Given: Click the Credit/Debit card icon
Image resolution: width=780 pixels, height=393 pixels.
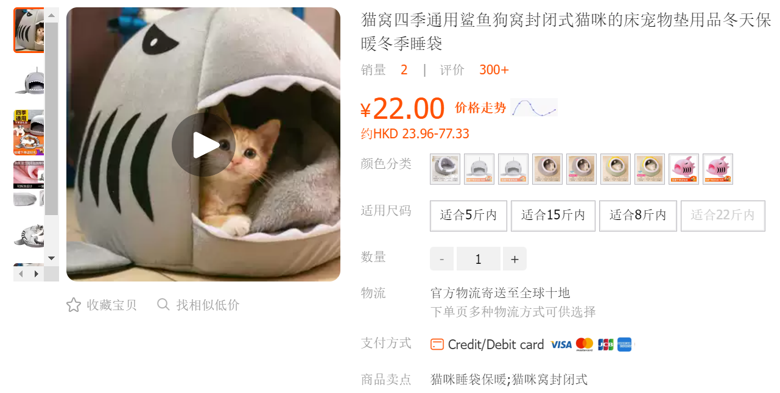Looking at the screenshot, I should [437, 344].
